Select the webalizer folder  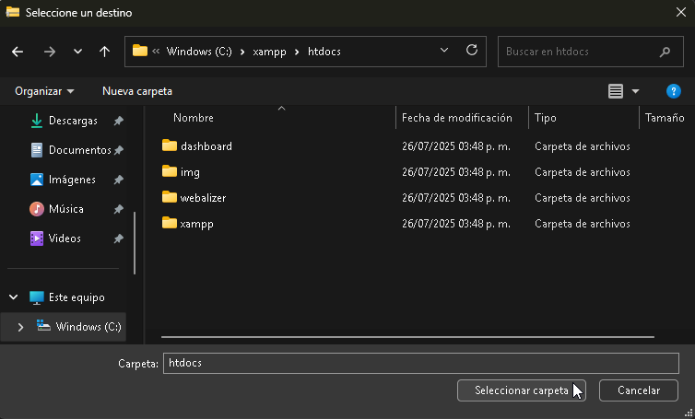pyautogui.click(x=203, y=198)
